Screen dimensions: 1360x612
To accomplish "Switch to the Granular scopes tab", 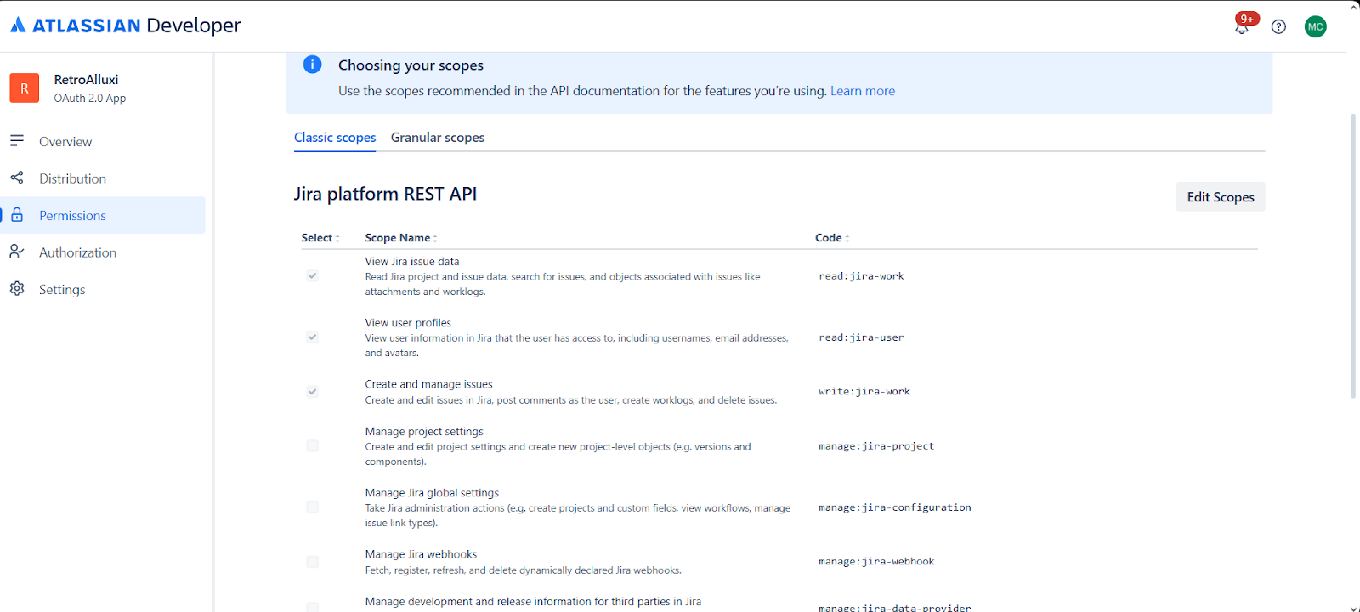I will tap(438, 137).
